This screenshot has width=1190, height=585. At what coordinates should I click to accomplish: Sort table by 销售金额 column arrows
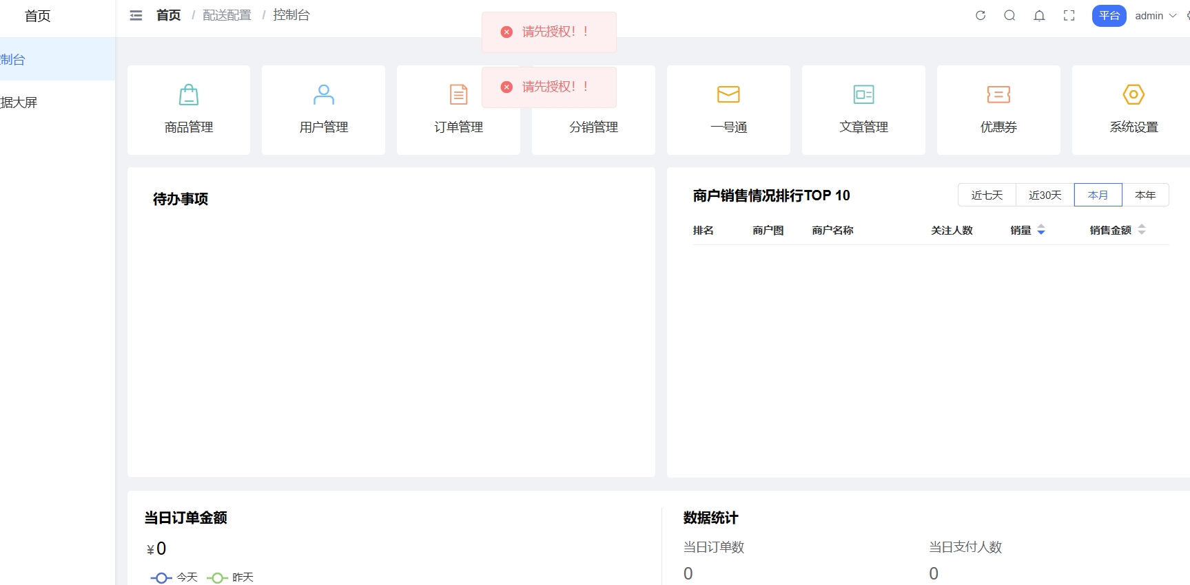click(1142, 231)
